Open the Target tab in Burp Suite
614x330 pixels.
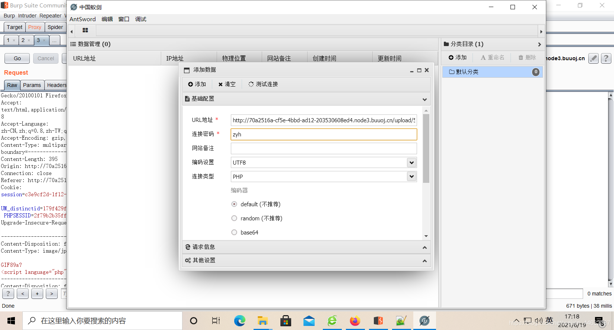point(15,27)
